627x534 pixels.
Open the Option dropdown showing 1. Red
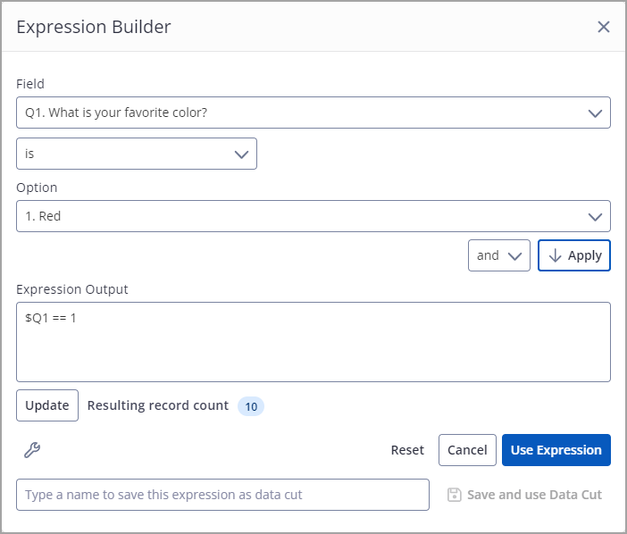313,216
